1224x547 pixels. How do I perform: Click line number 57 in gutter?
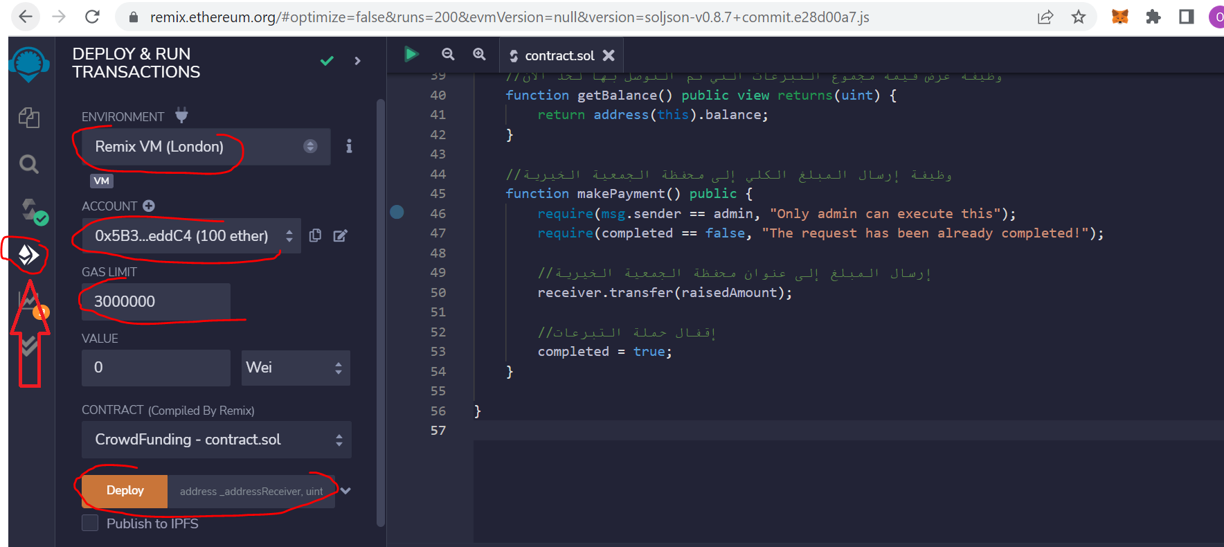coord(438,431)
